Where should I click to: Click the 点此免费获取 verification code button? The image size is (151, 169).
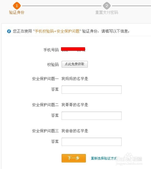(75, 64)
